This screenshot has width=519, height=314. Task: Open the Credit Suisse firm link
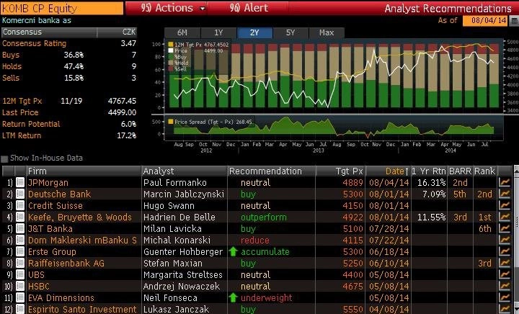click(56, 205)
